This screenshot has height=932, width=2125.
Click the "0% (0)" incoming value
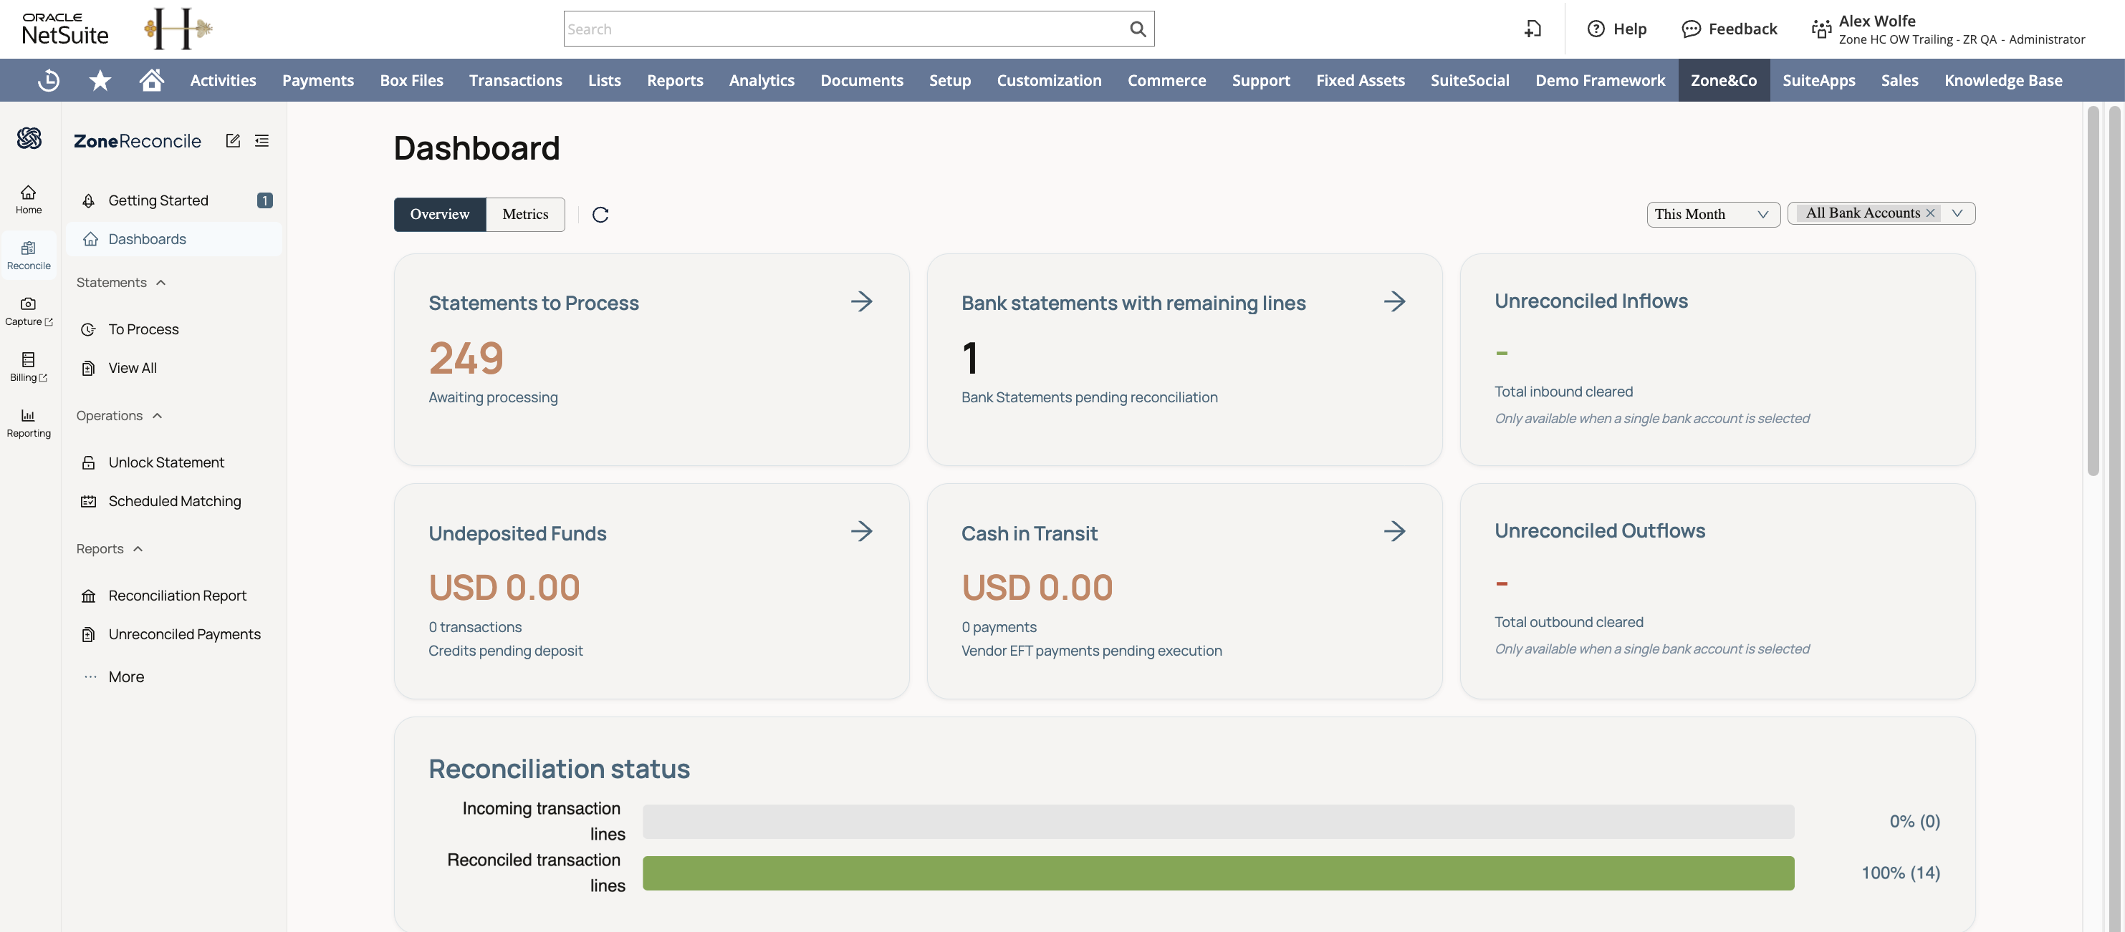point(1914,822)
